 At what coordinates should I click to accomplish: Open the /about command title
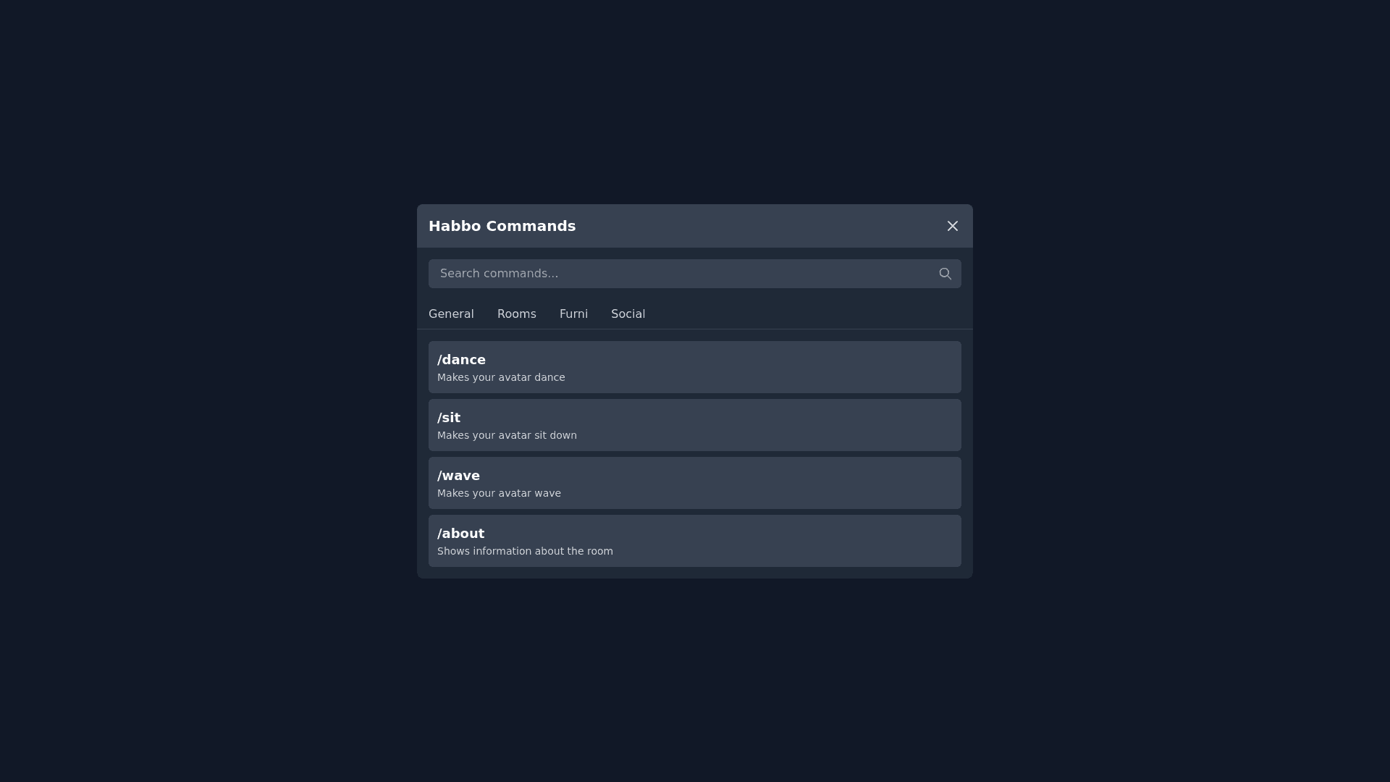pos(460,534)
